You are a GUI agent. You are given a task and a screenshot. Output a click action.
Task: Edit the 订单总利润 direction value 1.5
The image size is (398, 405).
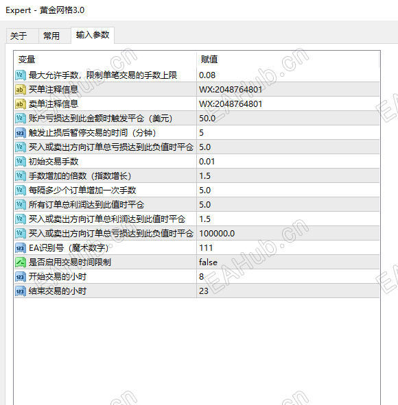pyautogui.click(x=288, y=219)
